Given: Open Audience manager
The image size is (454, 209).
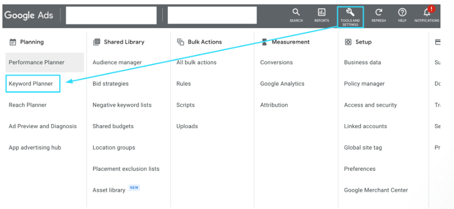Looking at the screenshot, I should pos(117,62).
